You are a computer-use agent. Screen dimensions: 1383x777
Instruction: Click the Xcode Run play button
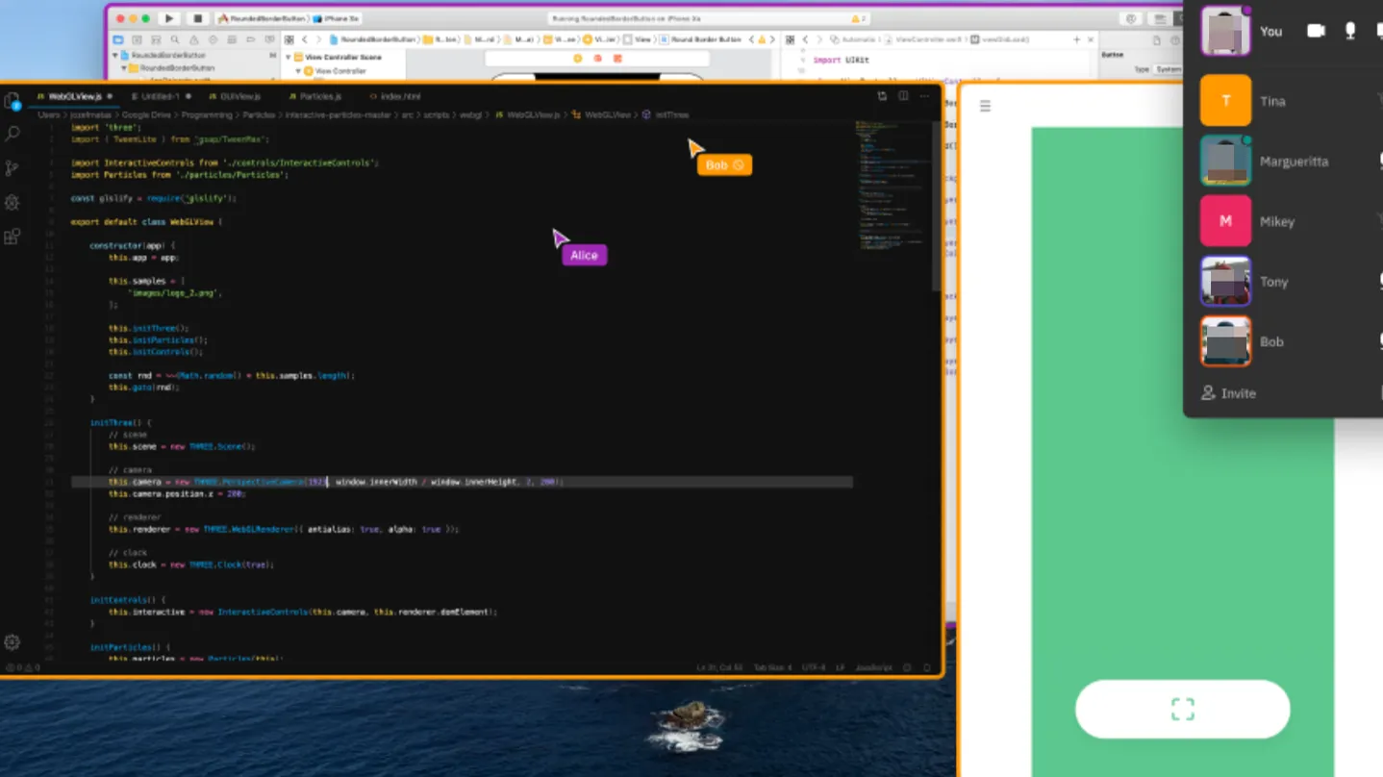pos(169,18)
